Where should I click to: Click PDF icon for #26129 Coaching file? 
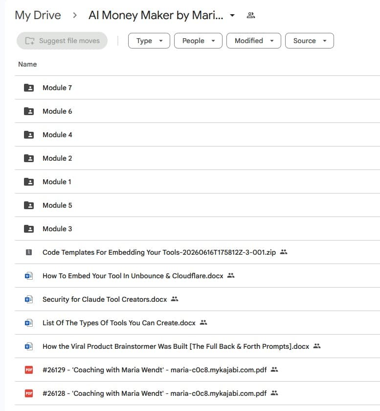pyautogui.click(x=29, y=370)
